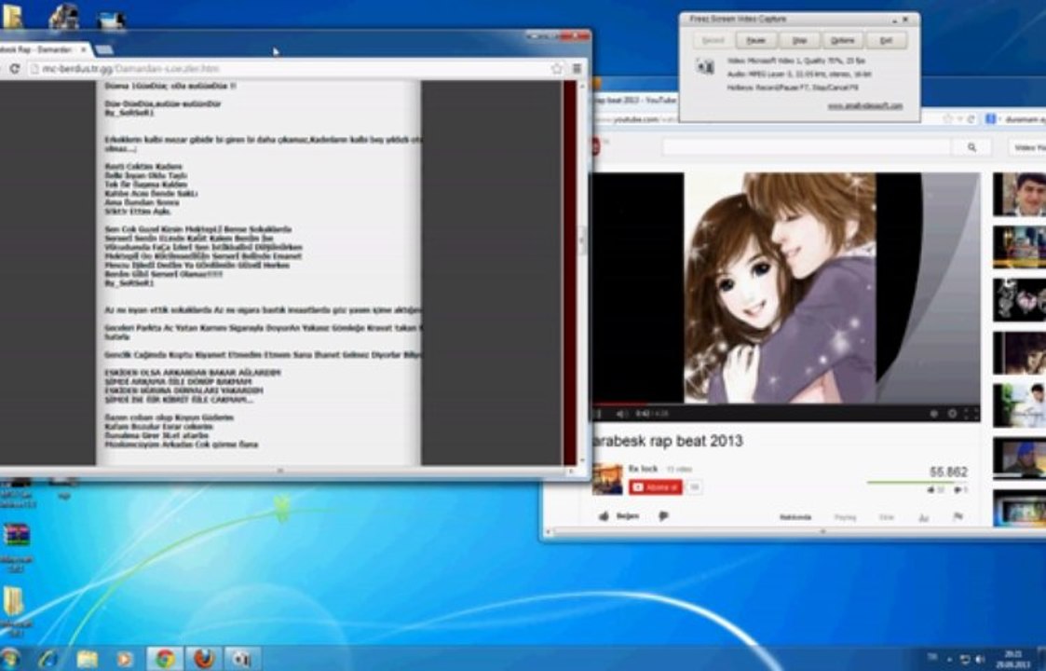Click the Pause button in the screen capture window

coord(755,41)
